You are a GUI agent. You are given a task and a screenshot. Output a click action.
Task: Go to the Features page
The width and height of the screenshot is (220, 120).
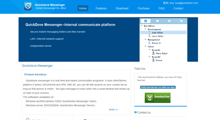pyautogui.click(x=101, y=8)
